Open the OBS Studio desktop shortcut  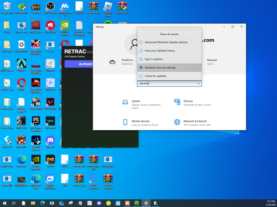[x=50, y=8]
